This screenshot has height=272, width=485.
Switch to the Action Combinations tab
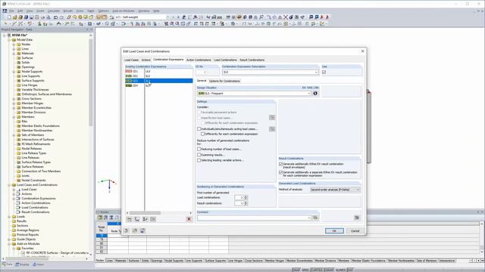click(199, 60)
